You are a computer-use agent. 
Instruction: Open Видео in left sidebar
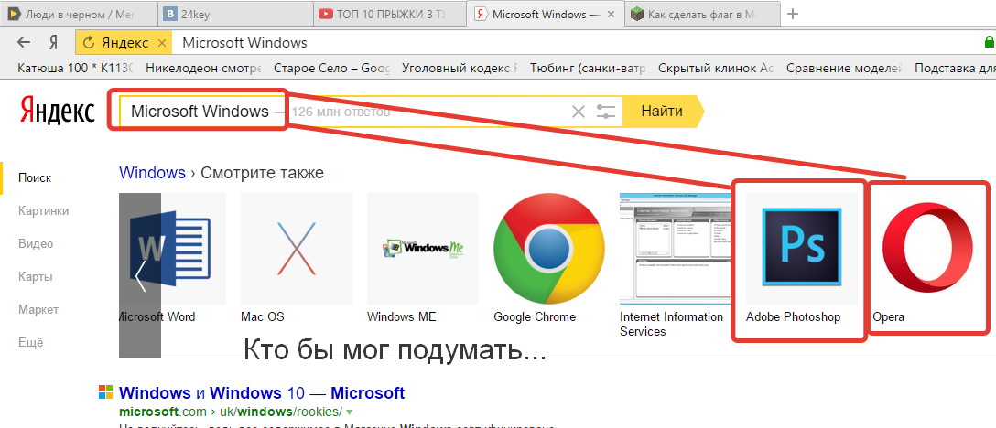36,244
